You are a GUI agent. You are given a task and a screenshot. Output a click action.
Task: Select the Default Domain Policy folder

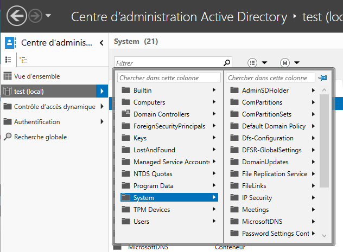[x=272, y=126]
